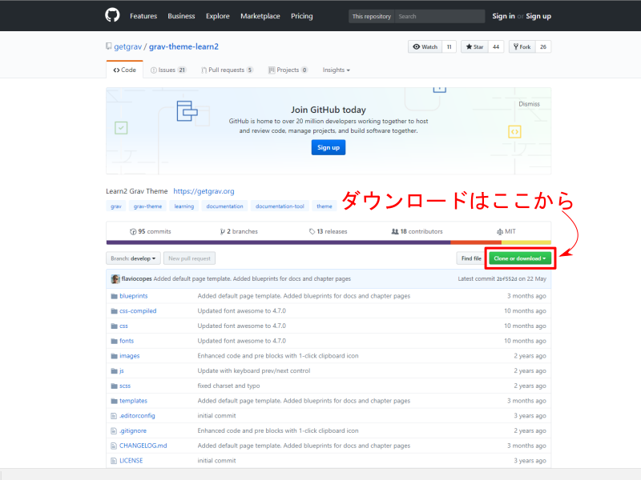The height and width of the screenshot is (480, 641).
Task: Open Business in the top navigation
Action: [x=181, y=16]
